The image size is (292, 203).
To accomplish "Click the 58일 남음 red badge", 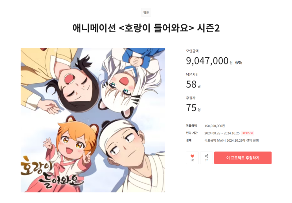I will (248, 133).
